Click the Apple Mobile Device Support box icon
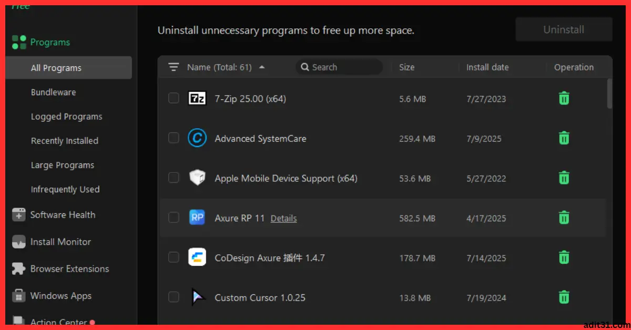This screenshot has height=330, width=631. (x=197, y=178)
